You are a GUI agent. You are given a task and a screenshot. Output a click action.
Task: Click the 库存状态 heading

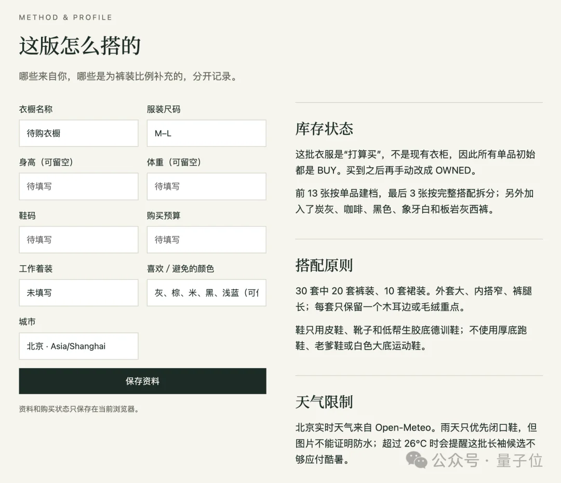click(324, 129)
